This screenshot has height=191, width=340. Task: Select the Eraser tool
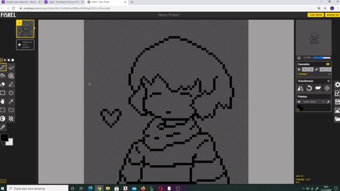point(3,84)
